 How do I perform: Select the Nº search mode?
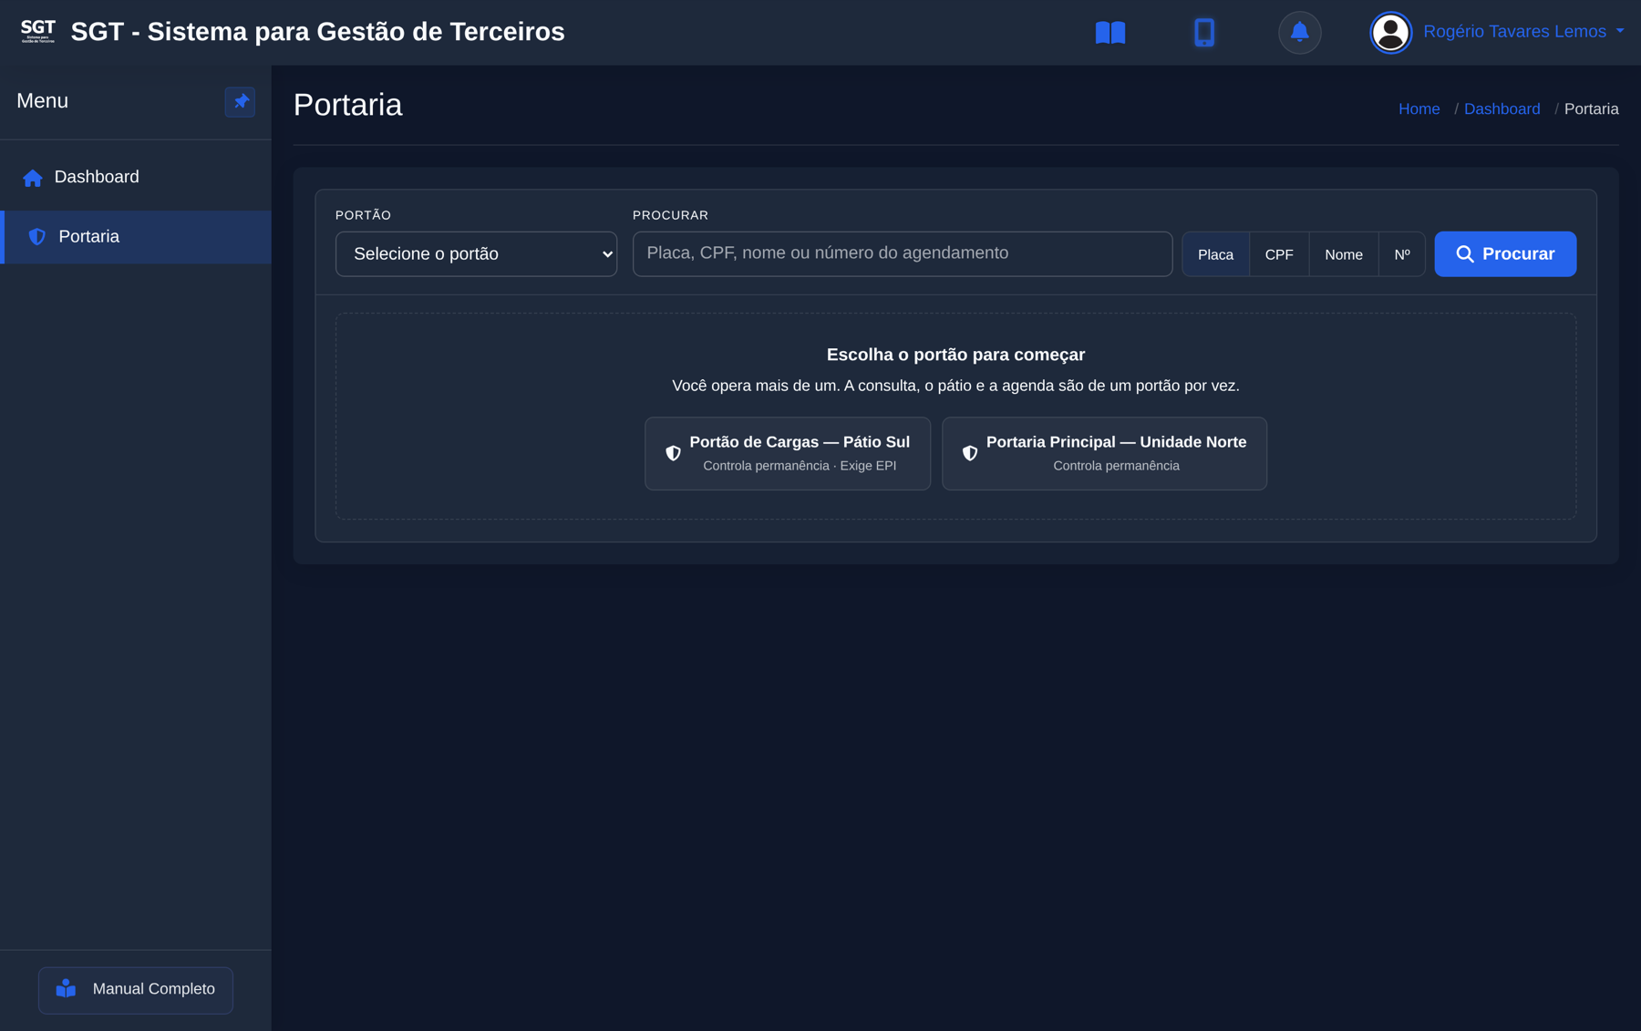(x=1402, y=254)
